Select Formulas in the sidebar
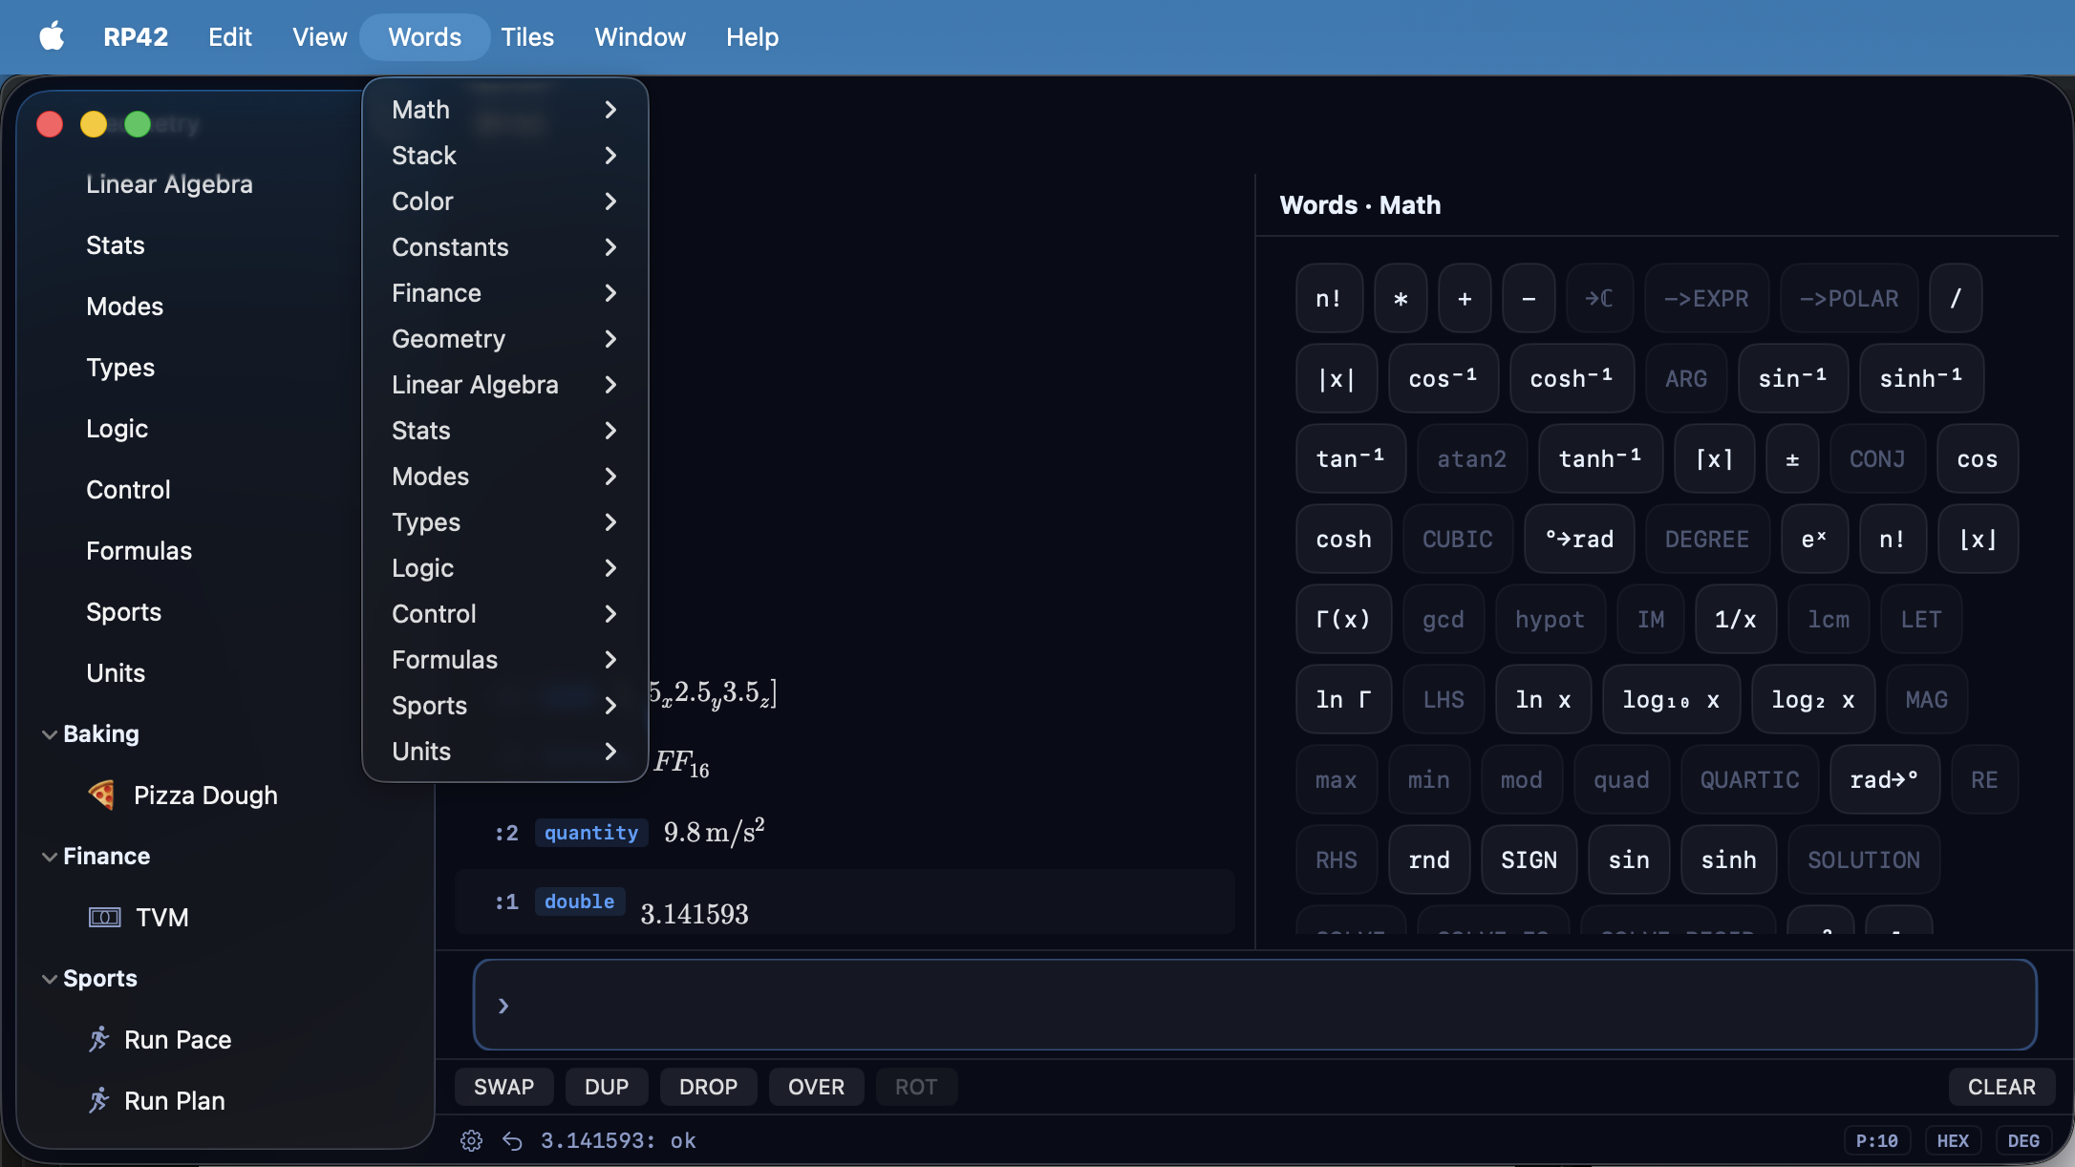Viewport: 2075px width, 1167px height. 139,551
